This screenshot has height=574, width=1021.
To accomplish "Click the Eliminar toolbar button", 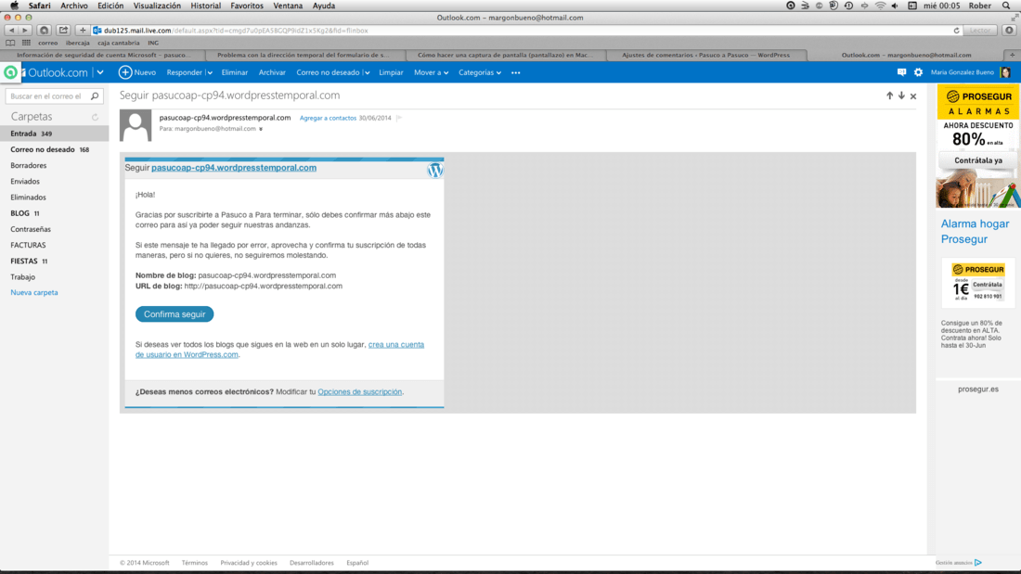I will pos(235,73).
